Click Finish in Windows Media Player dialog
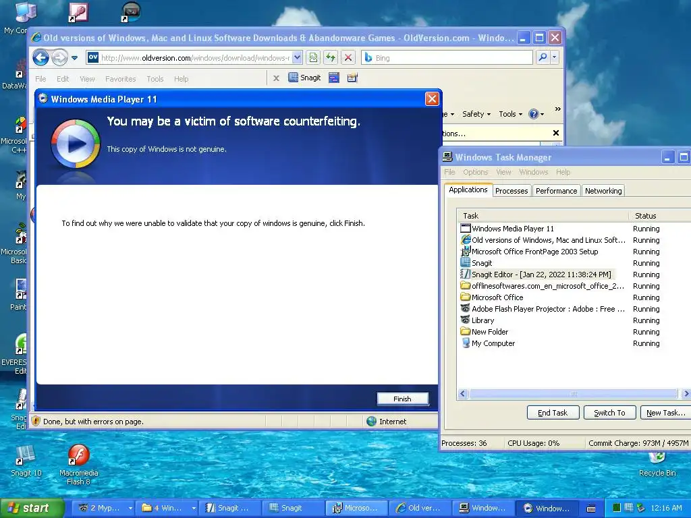 (402, 399)
